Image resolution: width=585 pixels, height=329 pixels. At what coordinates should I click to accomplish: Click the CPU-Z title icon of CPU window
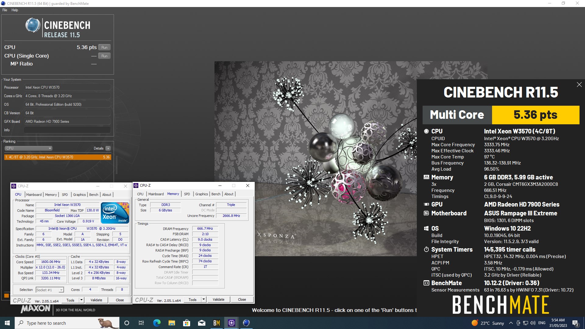pyautogui.click(x=14, y=186)
